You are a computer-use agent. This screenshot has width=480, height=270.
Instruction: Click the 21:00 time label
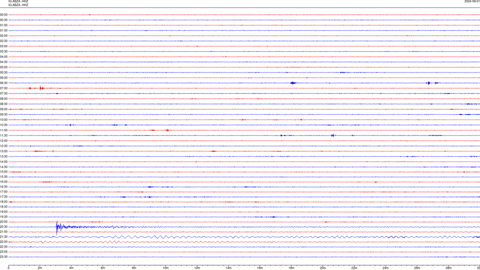pos(3,231)
